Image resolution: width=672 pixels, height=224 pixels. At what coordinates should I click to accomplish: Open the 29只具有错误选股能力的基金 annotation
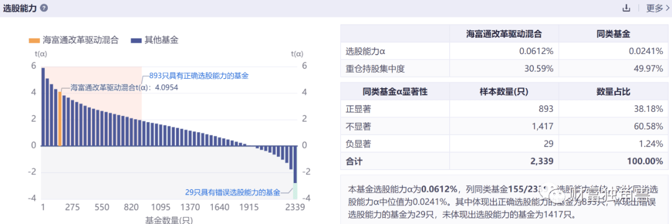[232, 192]
